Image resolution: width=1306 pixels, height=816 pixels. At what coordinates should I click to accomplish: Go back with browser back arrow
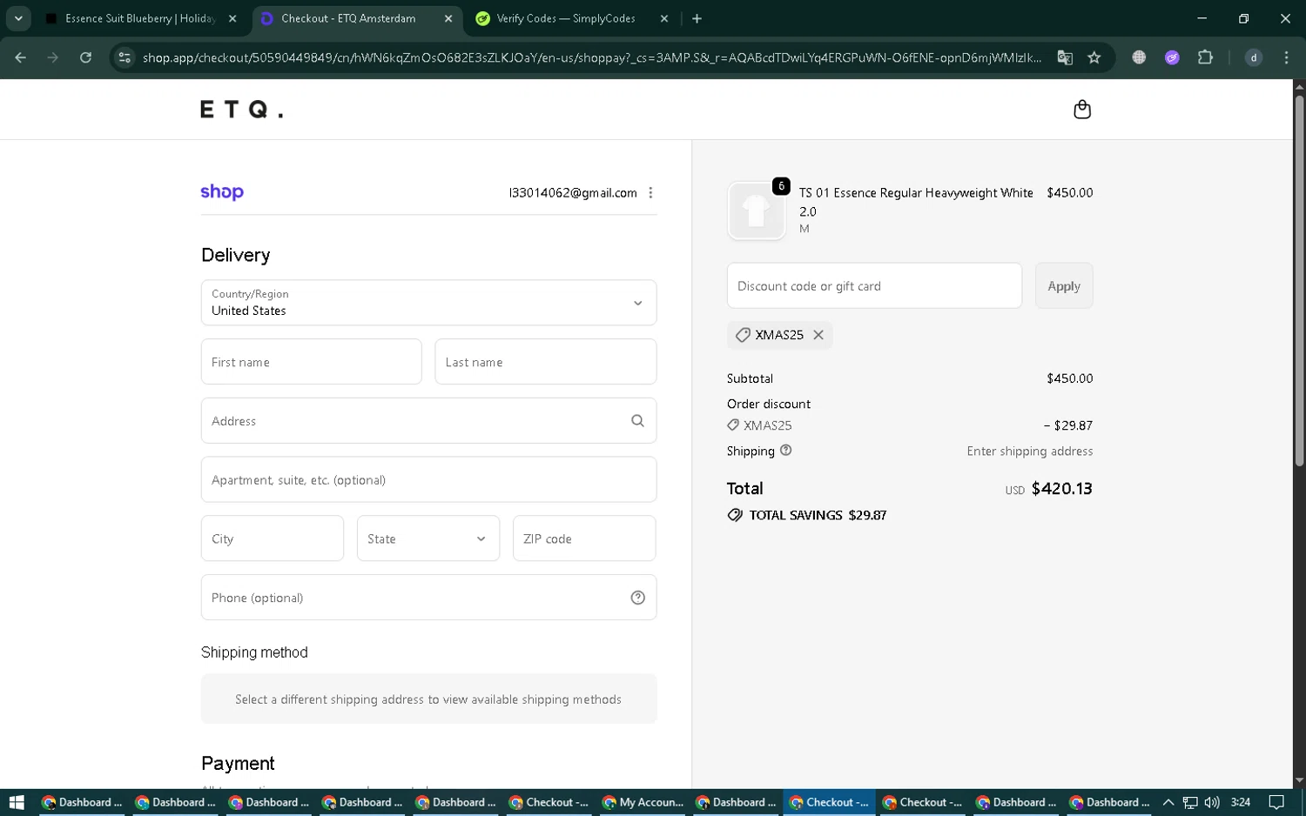[x=21, y=57]
